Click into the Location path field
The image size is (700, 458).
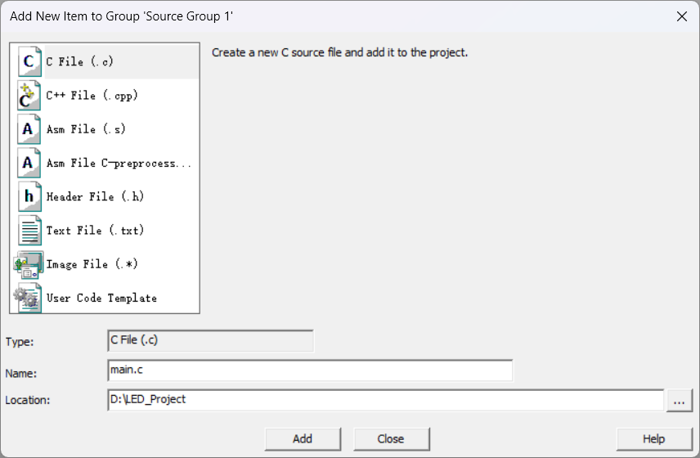384,400
